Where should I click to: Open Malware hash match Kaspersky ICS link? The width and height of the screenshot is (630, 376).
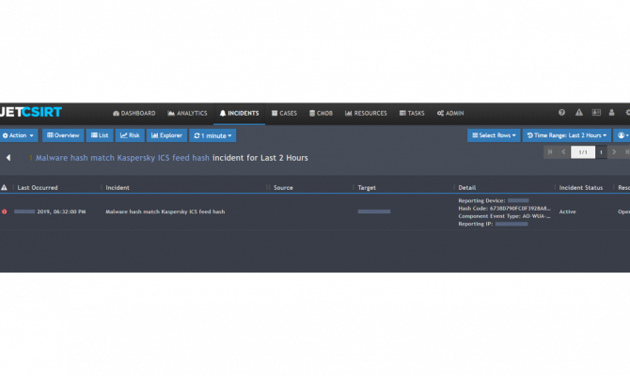point(122,158)
